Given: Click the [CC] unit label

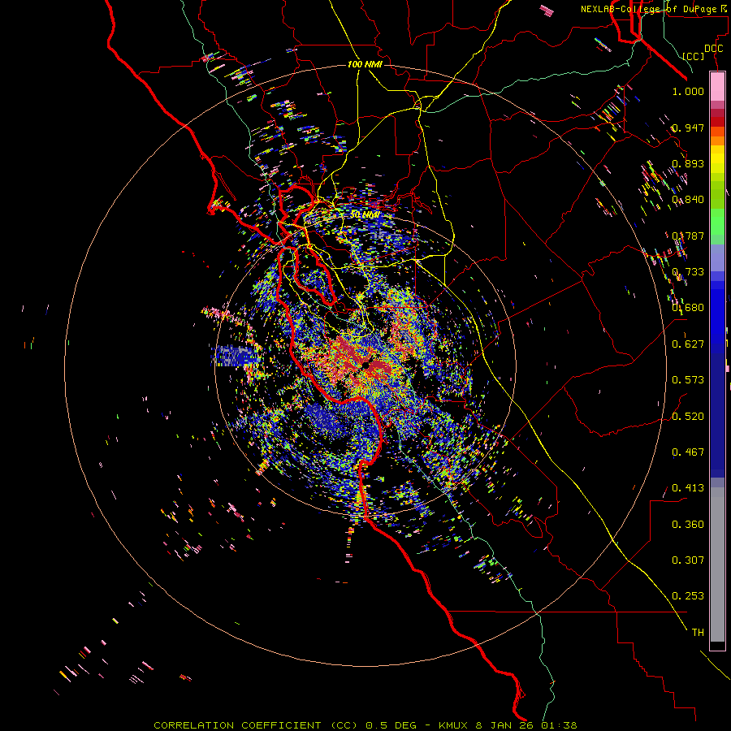Looking at the screenshot, I should pos(694,56).
